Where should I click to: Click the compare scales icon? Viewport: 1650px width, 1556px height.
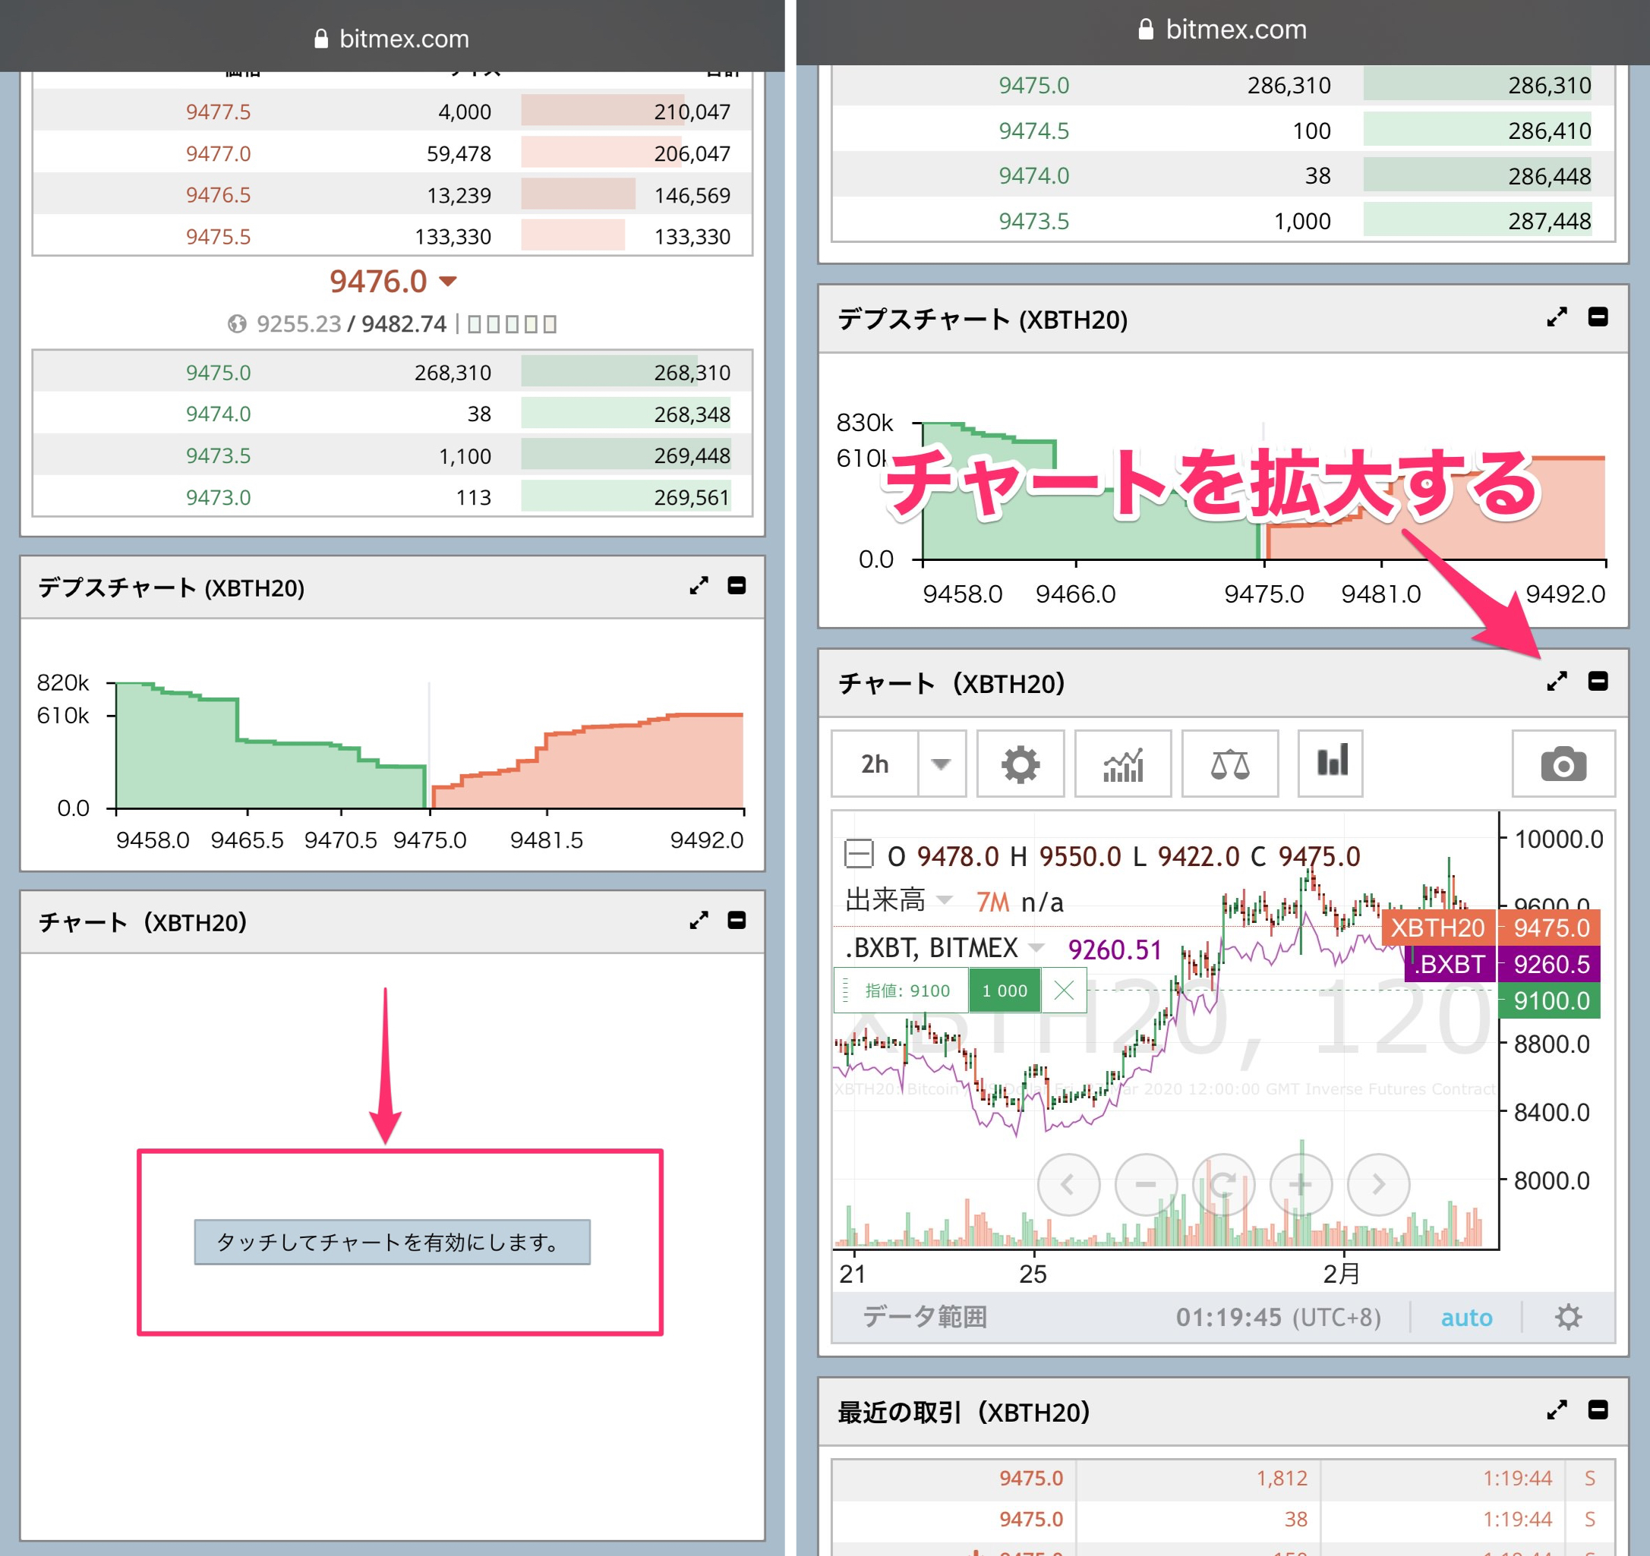pyautogui.click(x=1229, y=764)
